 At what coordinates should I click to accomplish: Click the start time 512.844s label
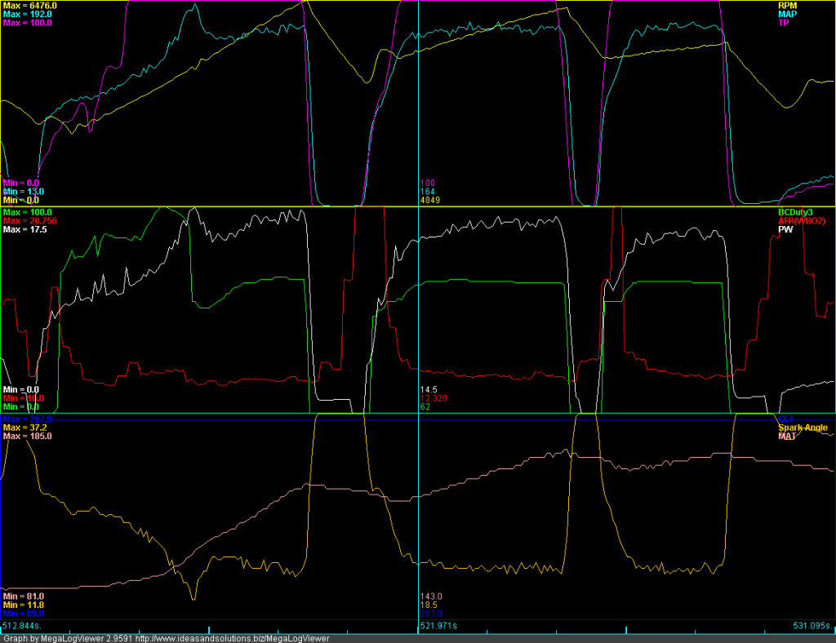22,625
